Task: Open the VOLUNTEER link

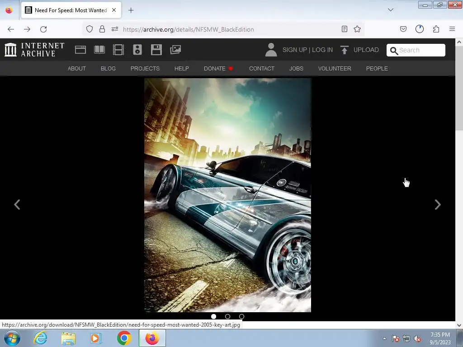Action: (x=335, y=69)
